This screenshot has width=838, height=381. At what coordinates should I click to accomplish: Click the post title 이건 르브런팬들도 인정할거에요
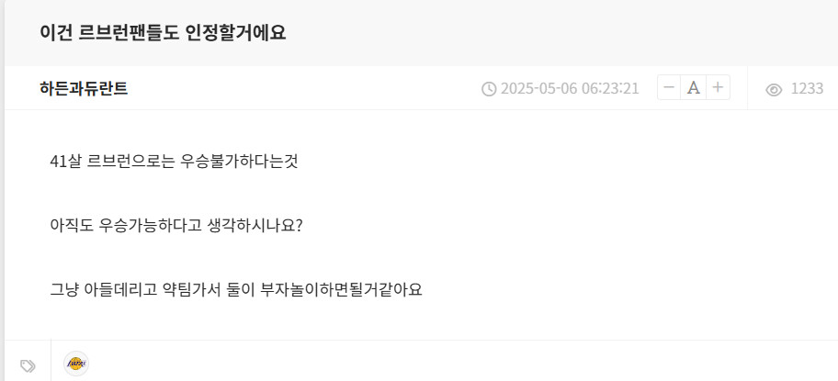click(x=163, y=33)
